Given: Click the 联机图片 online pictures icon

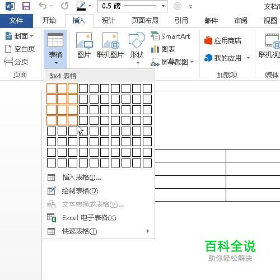Looking at the screenshot, I should tap(110, 45).
